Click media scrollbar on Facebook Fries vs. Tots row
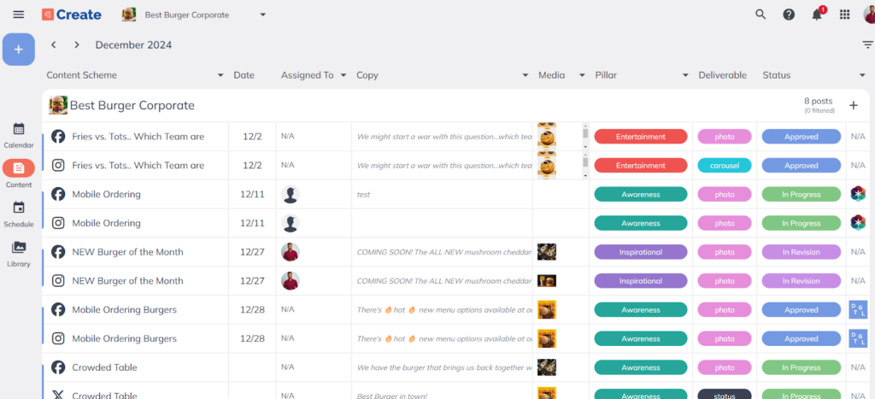This screenshot has width=875, height=399. click(x=585, y=136)
